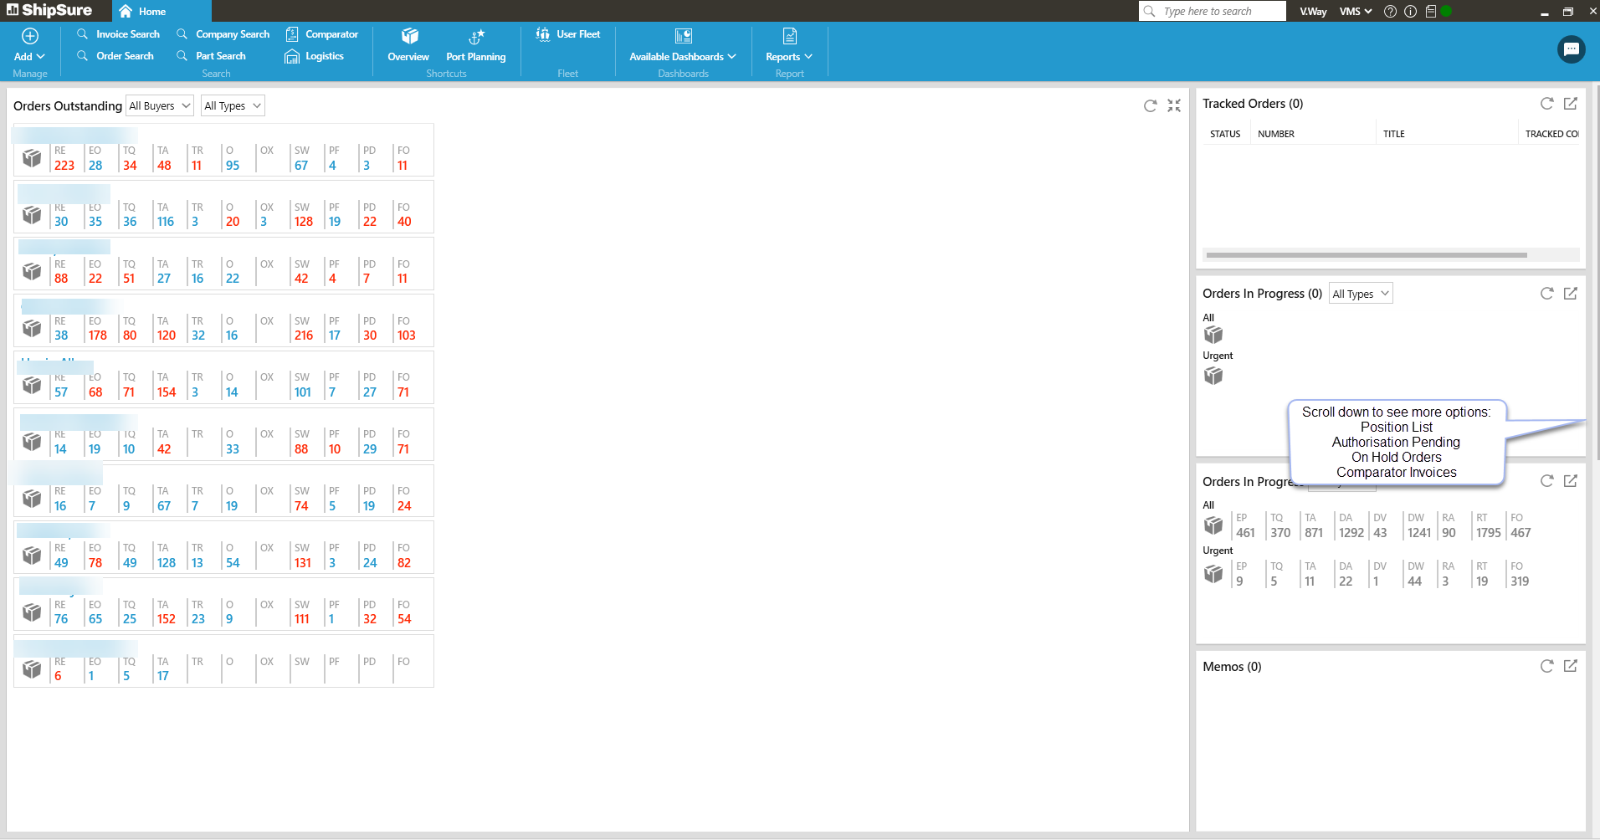Open the All Buyers dropdown
This screenshot has width=1600, height=840.
[x=160, y=105]
